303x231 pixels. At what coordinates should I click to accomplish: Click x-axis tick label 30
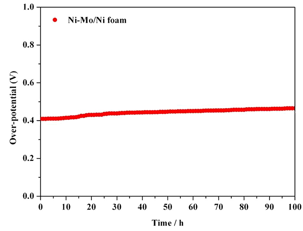click(117, 207)
